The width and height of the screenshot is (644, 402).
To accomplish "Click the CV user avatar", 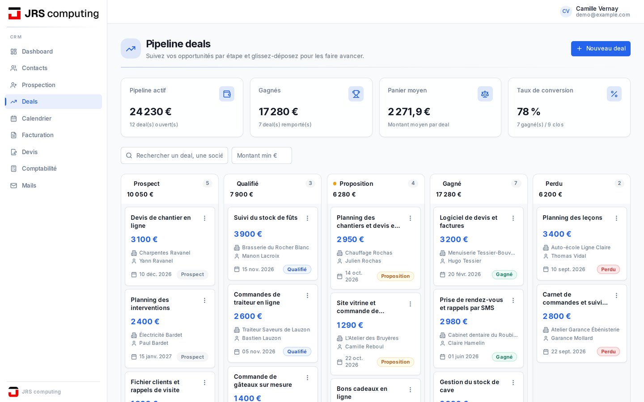I will click(566, 12).
